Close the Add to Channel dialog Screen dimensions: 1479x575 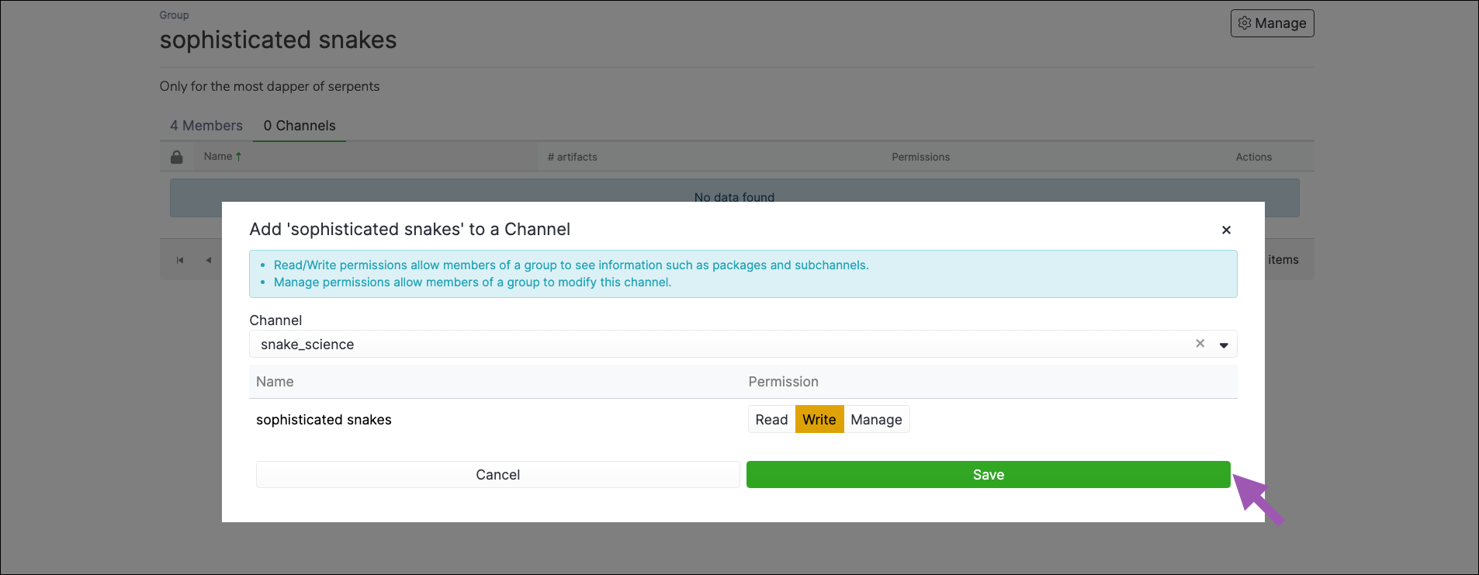1226,230
